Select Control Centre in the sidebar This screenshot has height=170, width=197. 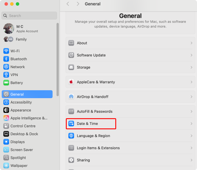tap(27, 126)
